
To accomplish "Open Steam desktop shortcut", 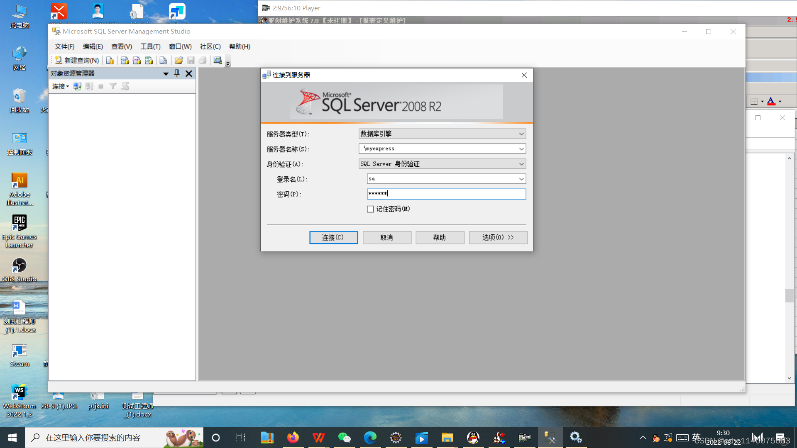I will [20, 355].
